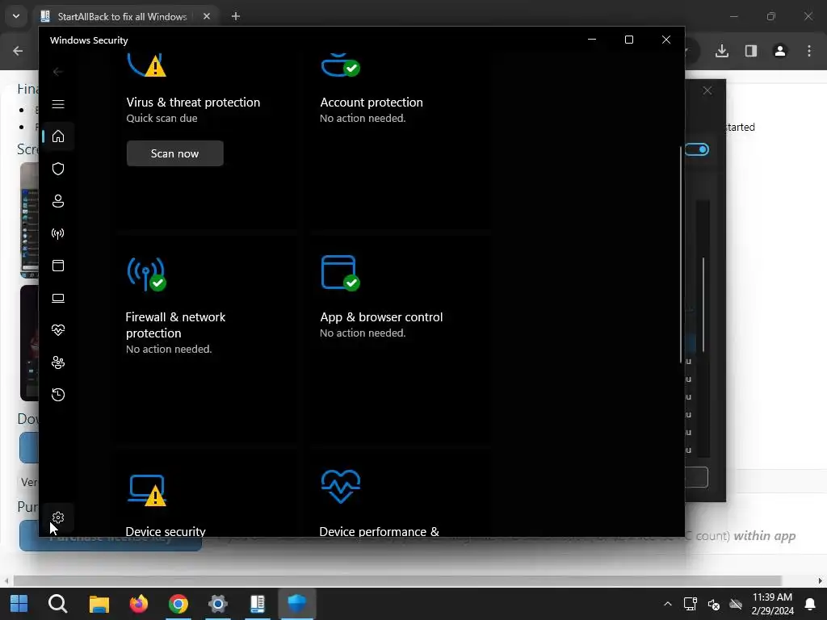Open the notifications bell
The image size is (827, 620).
pyautogui.click(x=810, y=604)
